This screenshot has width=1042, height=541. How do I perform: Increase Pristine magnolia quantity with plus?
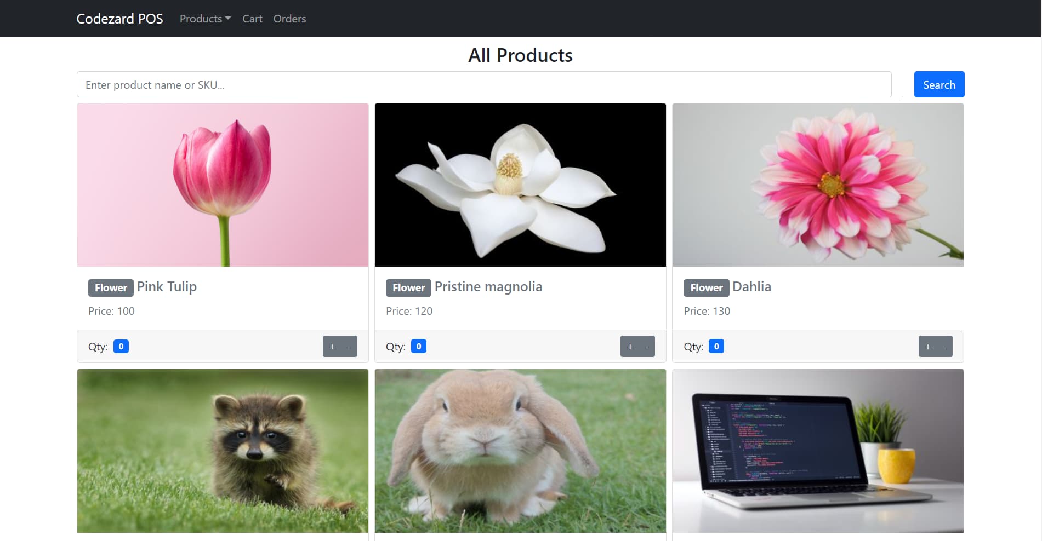630,346
